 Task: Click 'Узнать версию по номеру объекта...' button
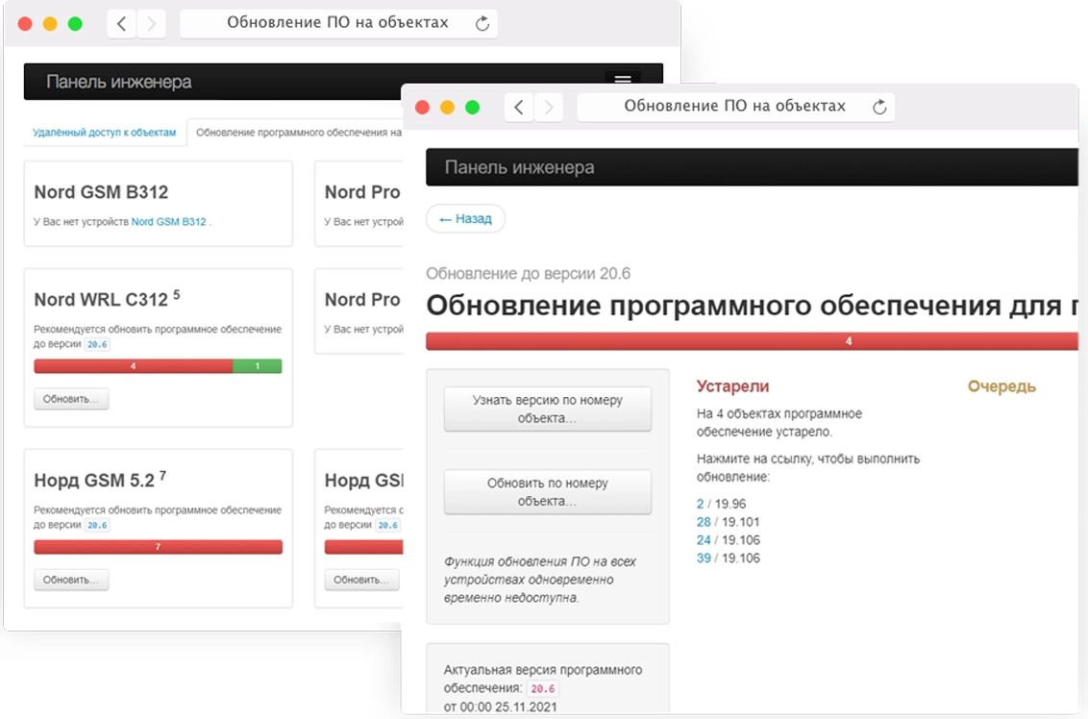547,409
